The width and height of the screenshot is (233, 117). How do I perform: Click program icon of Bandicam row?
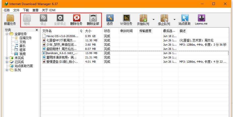(x=44, y=53)
